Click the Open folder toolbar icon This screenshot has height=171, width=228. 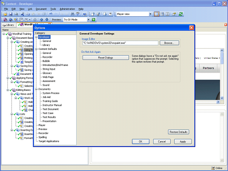[x=5, y=14]
